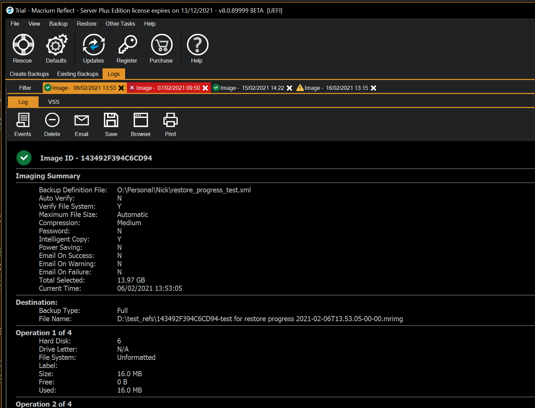The width and height of the screenshot is (535, 408).
Task: Click the Drive Letter value N/A
Action: pos(123,349)
